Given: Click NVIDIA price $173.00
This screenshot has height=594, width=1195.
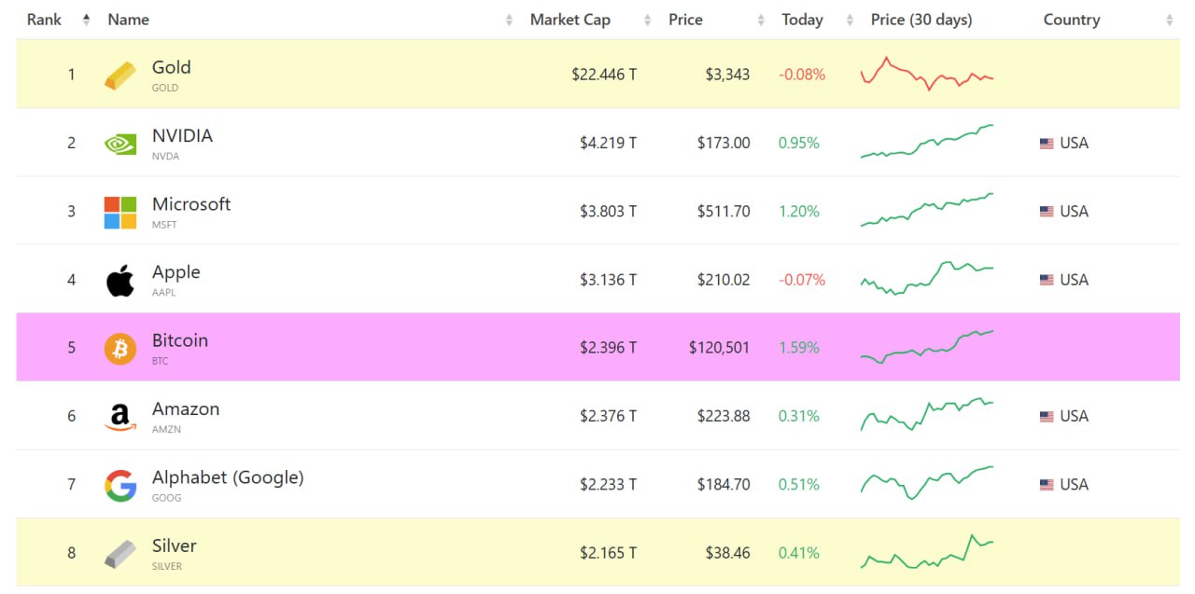Looking at the screenshot, I should pyautogui.click(x=724, y=144).
